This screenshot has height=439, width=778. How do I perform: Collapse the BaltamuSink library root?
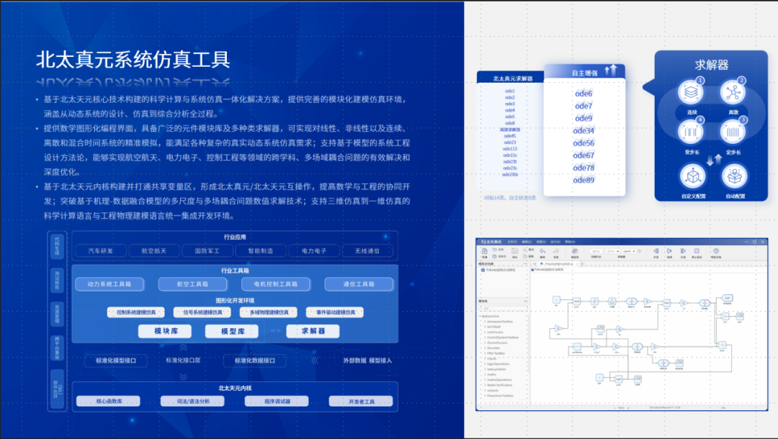(480, 316)
